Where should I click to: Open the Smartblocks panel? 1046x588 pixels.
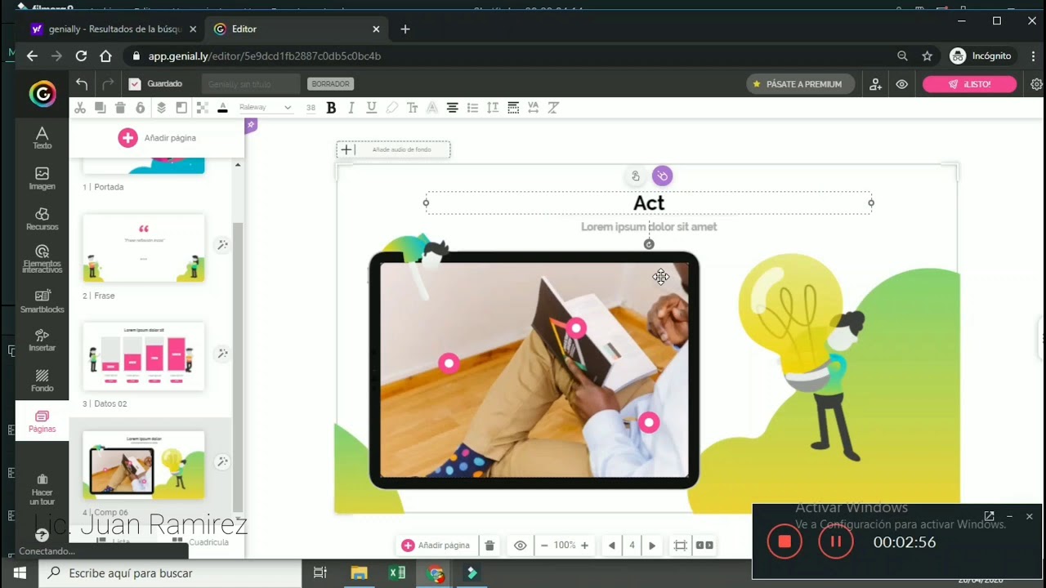click(x=42, y=301)
